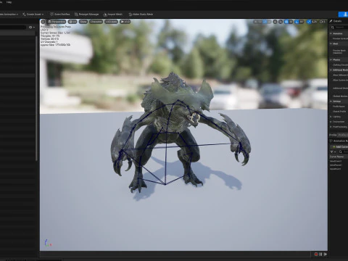Viewport: 348px width, 261px height.
Task: Open the LOD Auto viewport menu
Action: pos(111,22)
